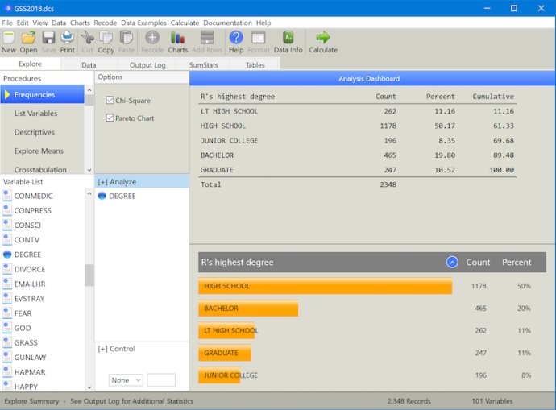Open a file with the Open folder icon
Image resolution: width=556 pixels, height=410 pixels.
click(28, 38)
